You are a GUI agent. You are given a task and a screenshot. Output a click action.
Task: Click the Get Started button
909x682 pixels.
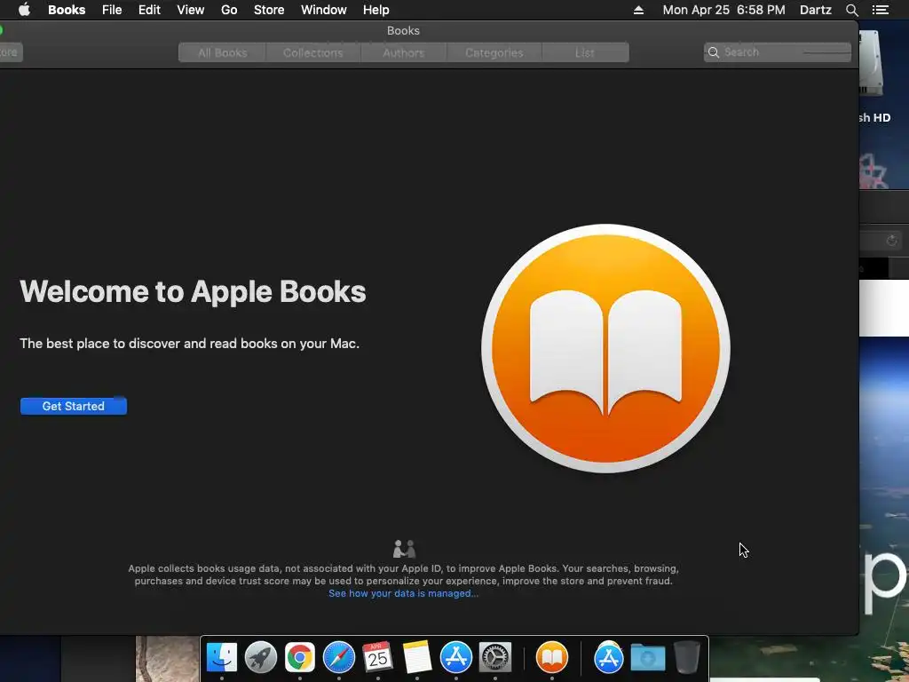click(x=74, y=406)
